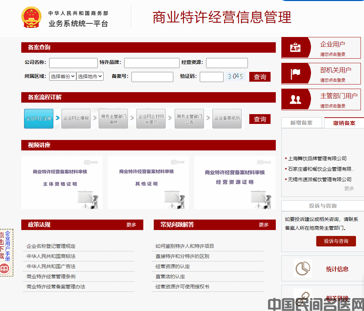
Task: Open the 其他证明 video thumbnail
Action: (x=148, y=183)
